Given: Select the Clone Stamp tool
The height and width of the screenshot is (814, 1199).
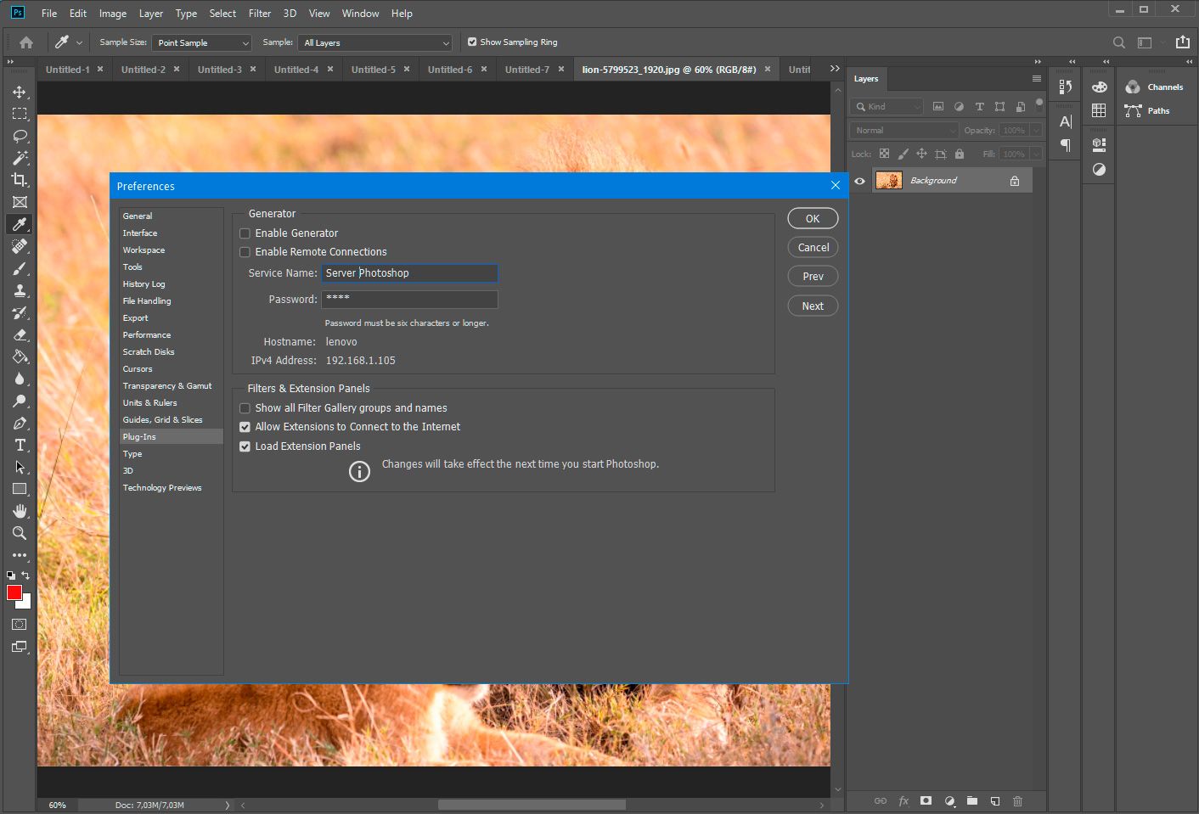Looking at the screenshot, I should 20,290.
